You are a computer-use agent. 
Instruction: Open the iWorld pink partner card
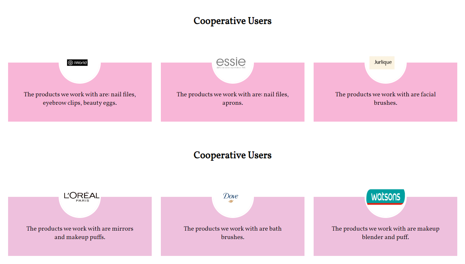80,92
